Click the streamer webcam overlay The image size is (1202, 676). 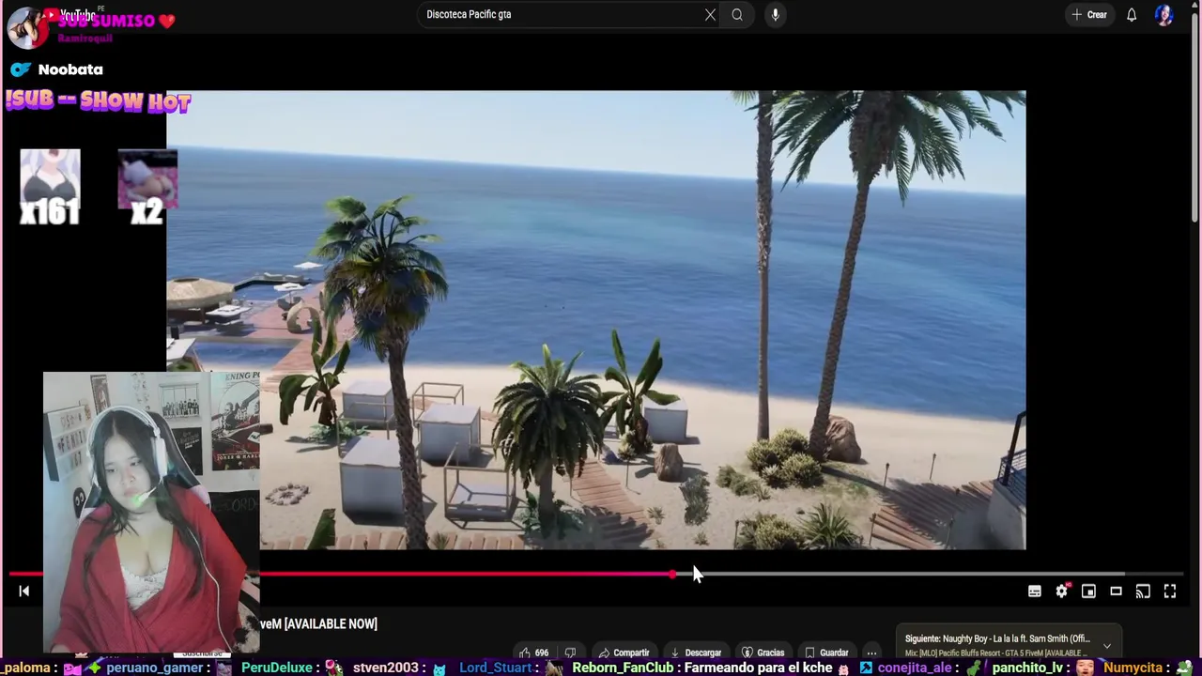151,512
